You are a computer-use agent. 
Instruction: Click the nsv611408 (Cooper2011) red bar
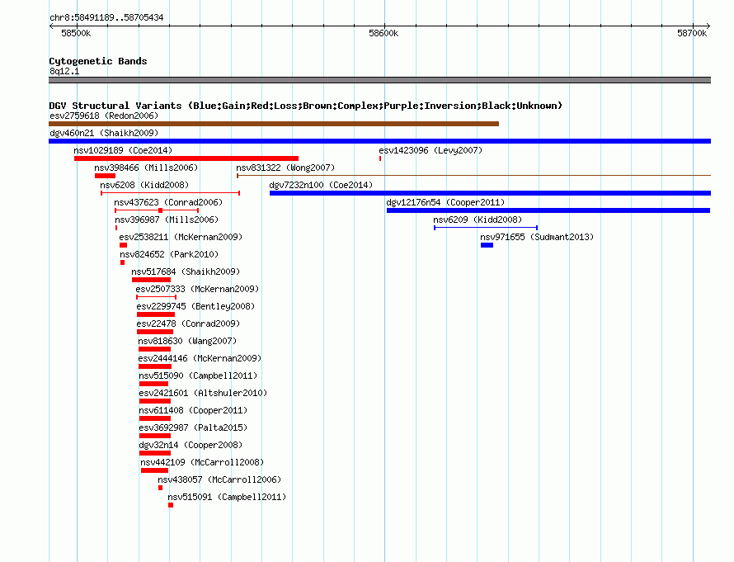[x=155, y=418]
